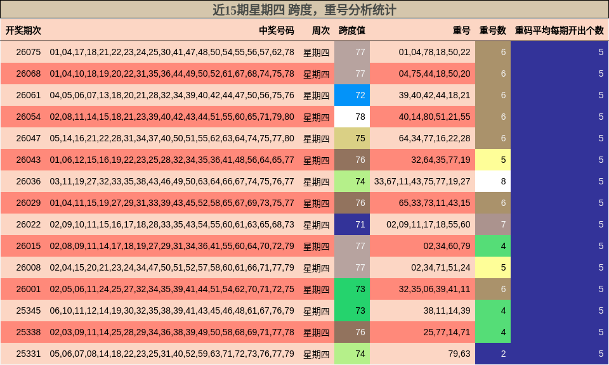The height and width of the screenshot is (365, 609).
Task: Click the 跨度值 column header
Action: [x=352, y=29]
